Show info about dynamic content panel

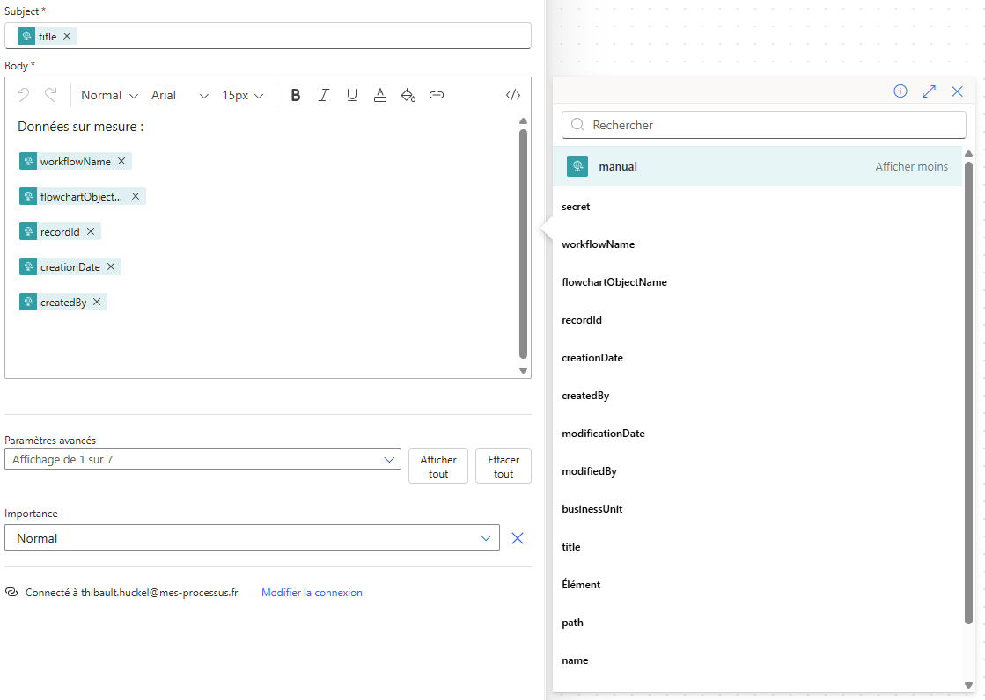tap(900, 91)
